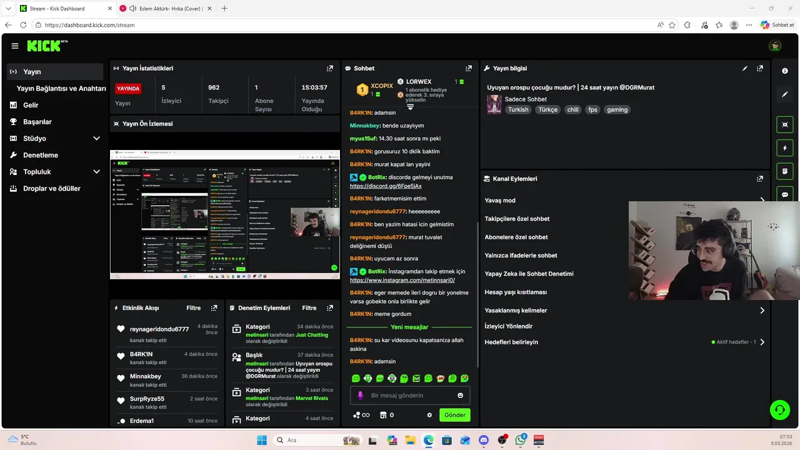The height and width of the screenshot is (450, 800).
Task: Open the user avatar in the top right
Action: point(775,46)
